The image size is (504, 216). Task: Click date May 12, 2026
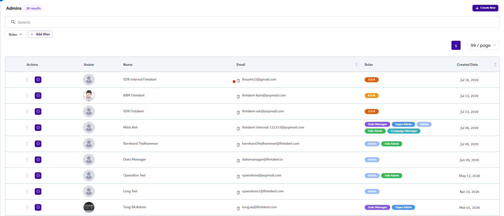click(469, 176)
